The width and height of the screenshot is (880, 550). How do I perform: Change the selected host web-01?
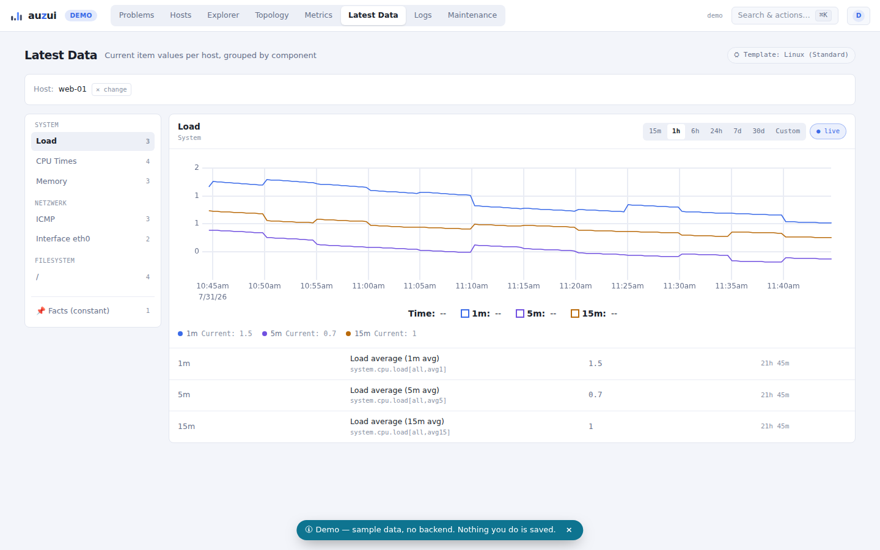click(x=111, y=90)
